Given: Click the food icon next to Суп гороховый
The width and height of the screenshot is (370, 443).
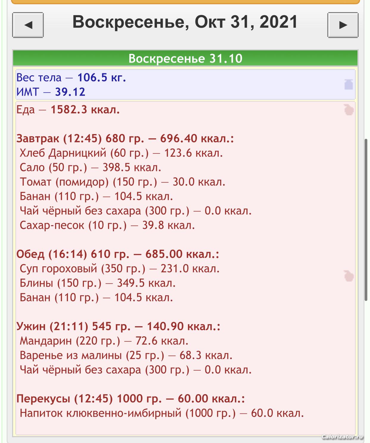Looking at the screenshot, I should 349,276.
